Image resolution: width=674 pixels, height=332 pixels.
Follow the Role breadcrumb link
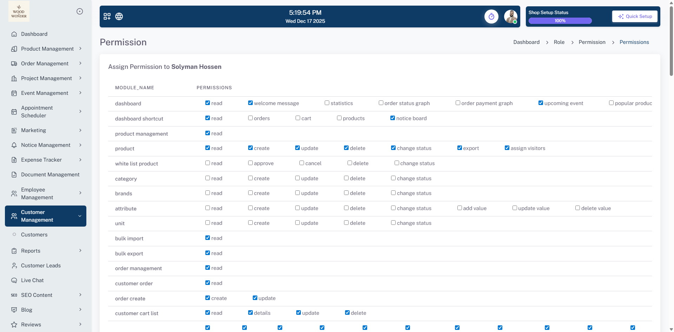click(x=559, y=42)
